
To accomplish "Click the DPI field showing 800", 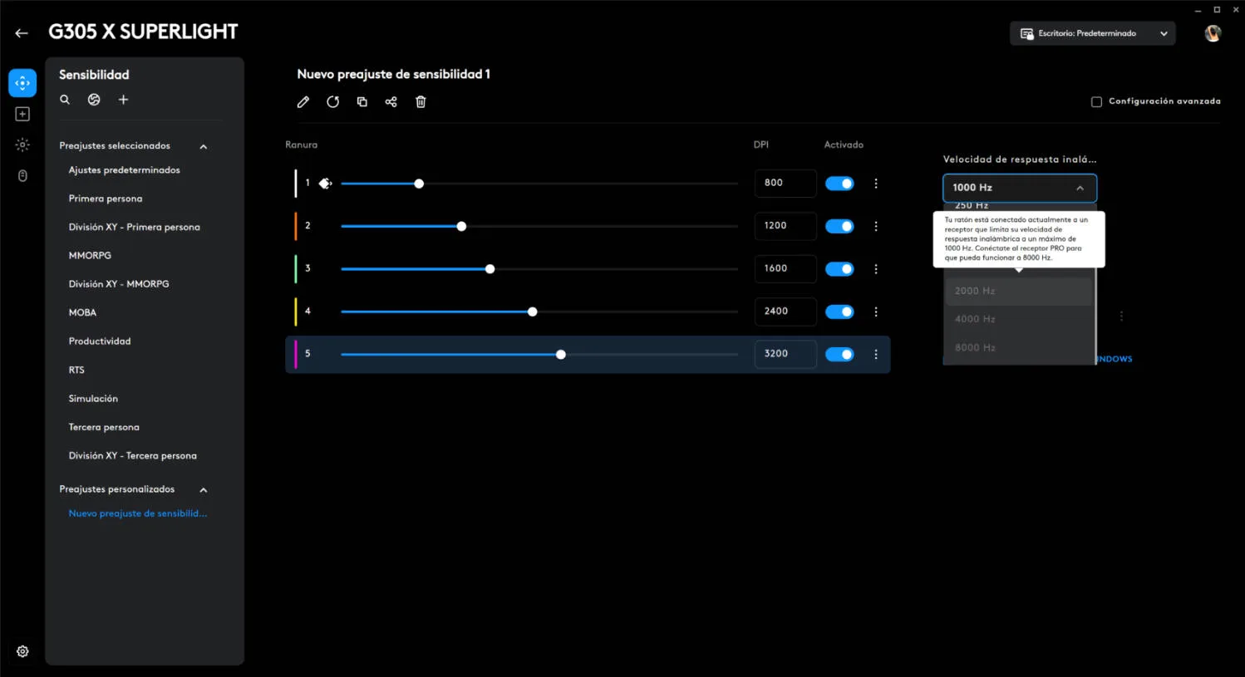I will click(785, 183).
